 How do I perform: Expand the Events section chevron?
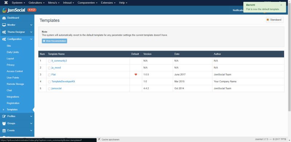coord(31,130)
